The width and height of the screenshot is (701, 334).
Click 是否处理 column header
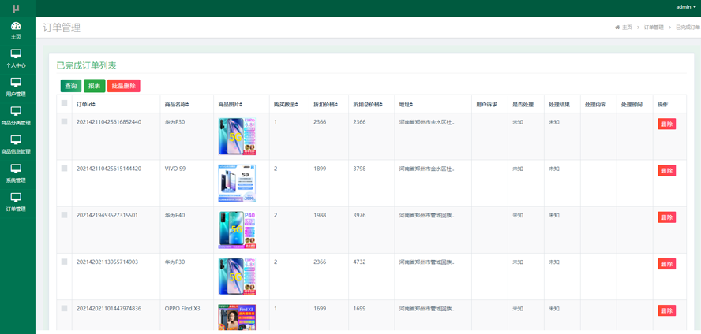(x=523, y=105)
